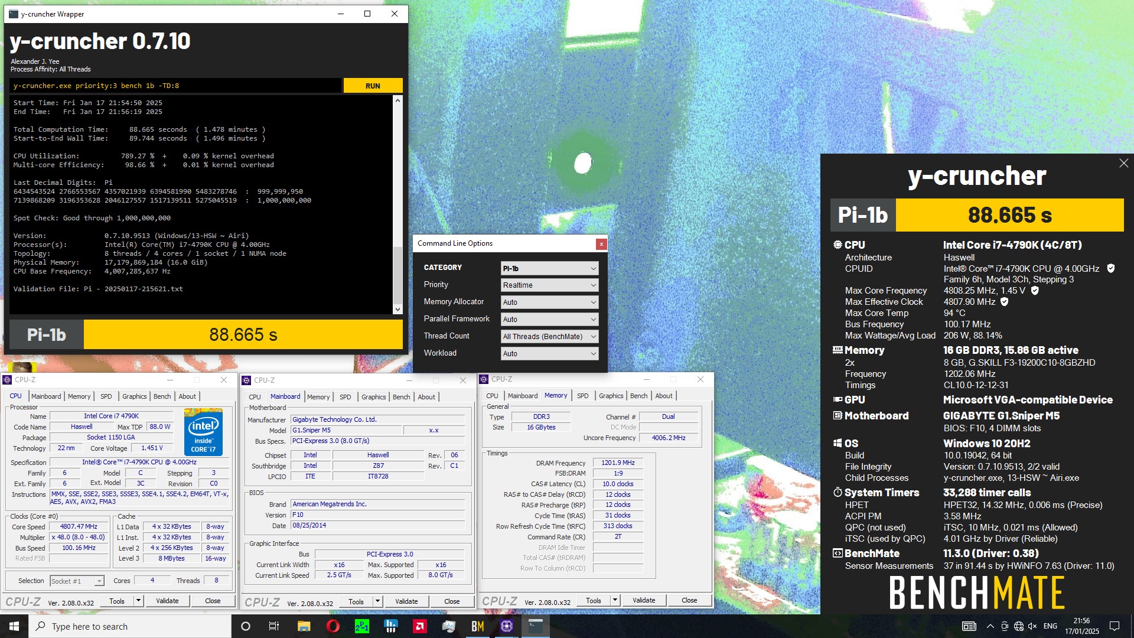The height and width of the screenshot is (638, 1134).
Task: Open Task View on the taskbar
Action: pos(274,626)
